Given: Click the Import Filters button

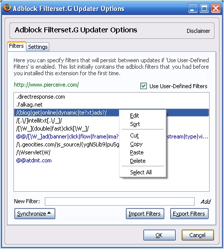Looking at the screenshot, I should [145, 214].
